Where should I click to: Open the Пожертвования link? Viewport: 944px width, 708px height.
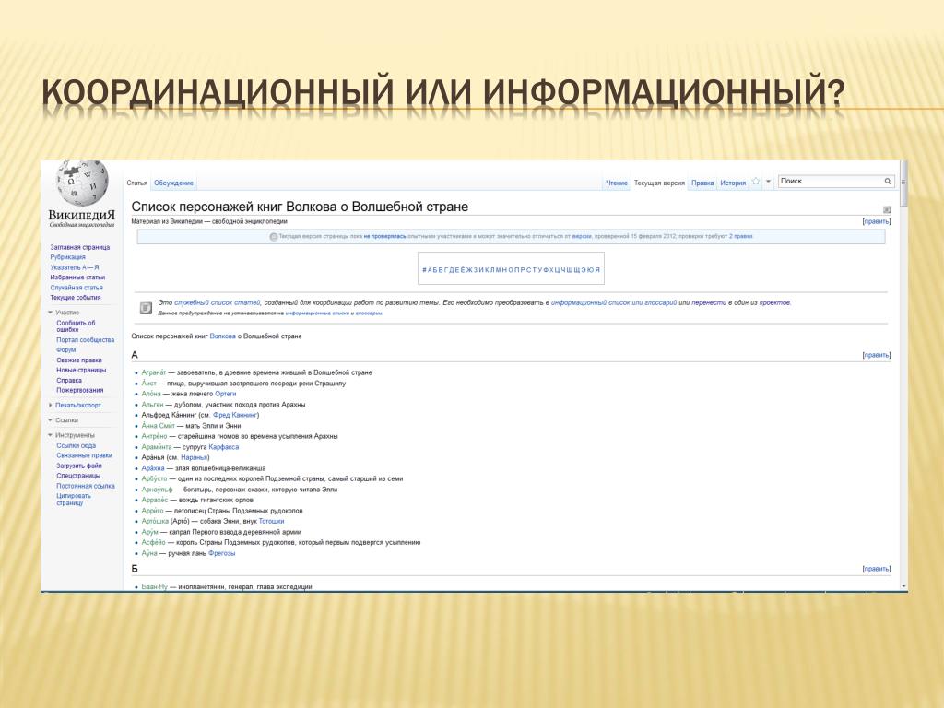(x=80, y=390)
